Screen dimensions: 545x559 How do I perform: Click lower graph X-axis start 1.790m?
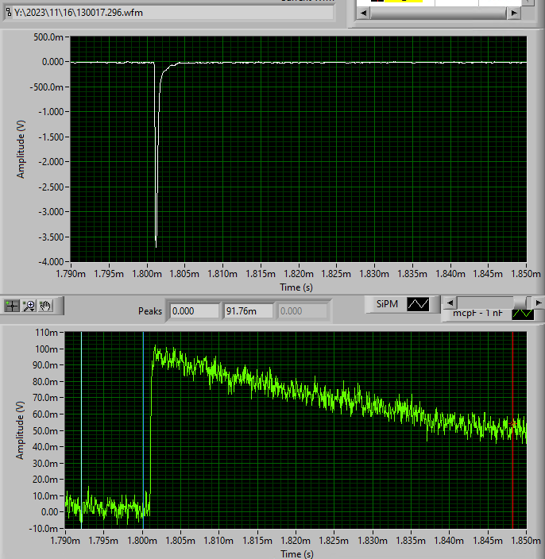(65, 541)
